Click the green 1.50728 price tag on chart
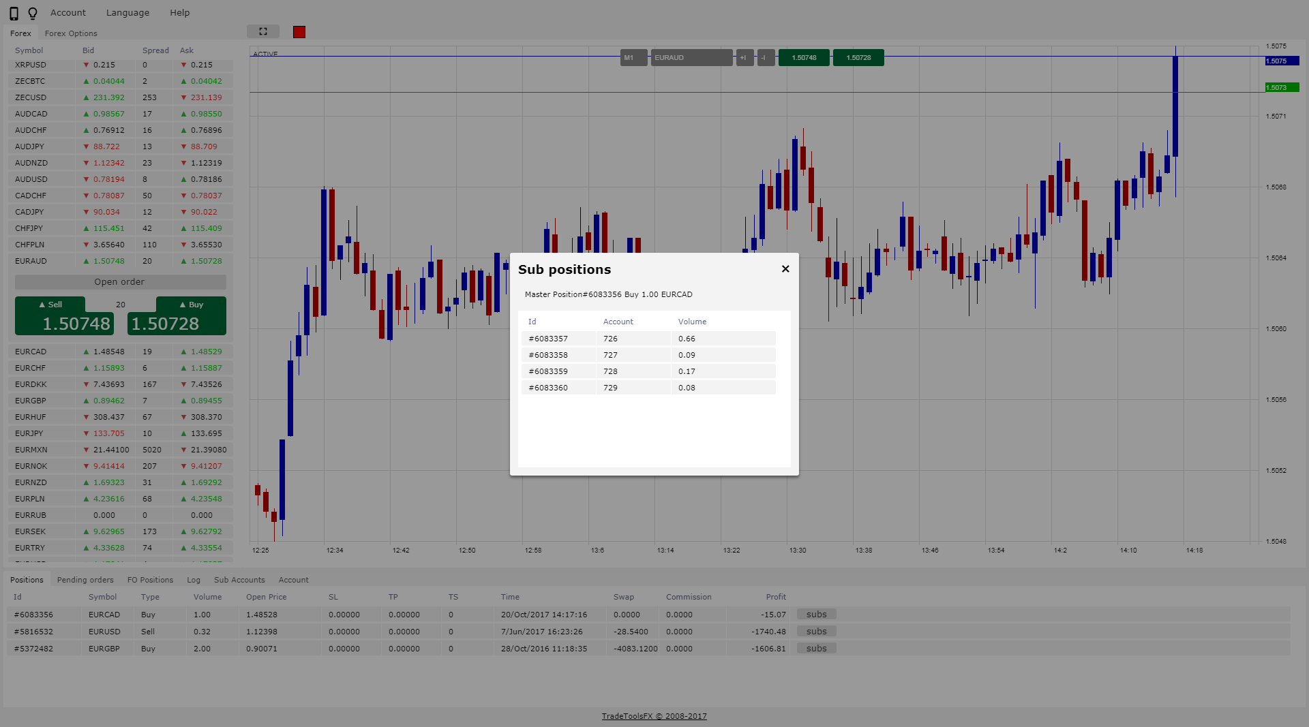This screenshot has height=727, width=1309. click(858, 57)
